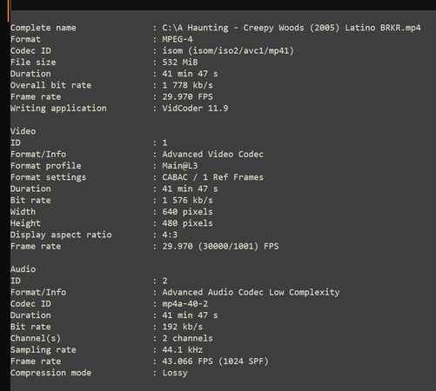Click the Audio section heading
436x391 pixels.
[23, 269]
